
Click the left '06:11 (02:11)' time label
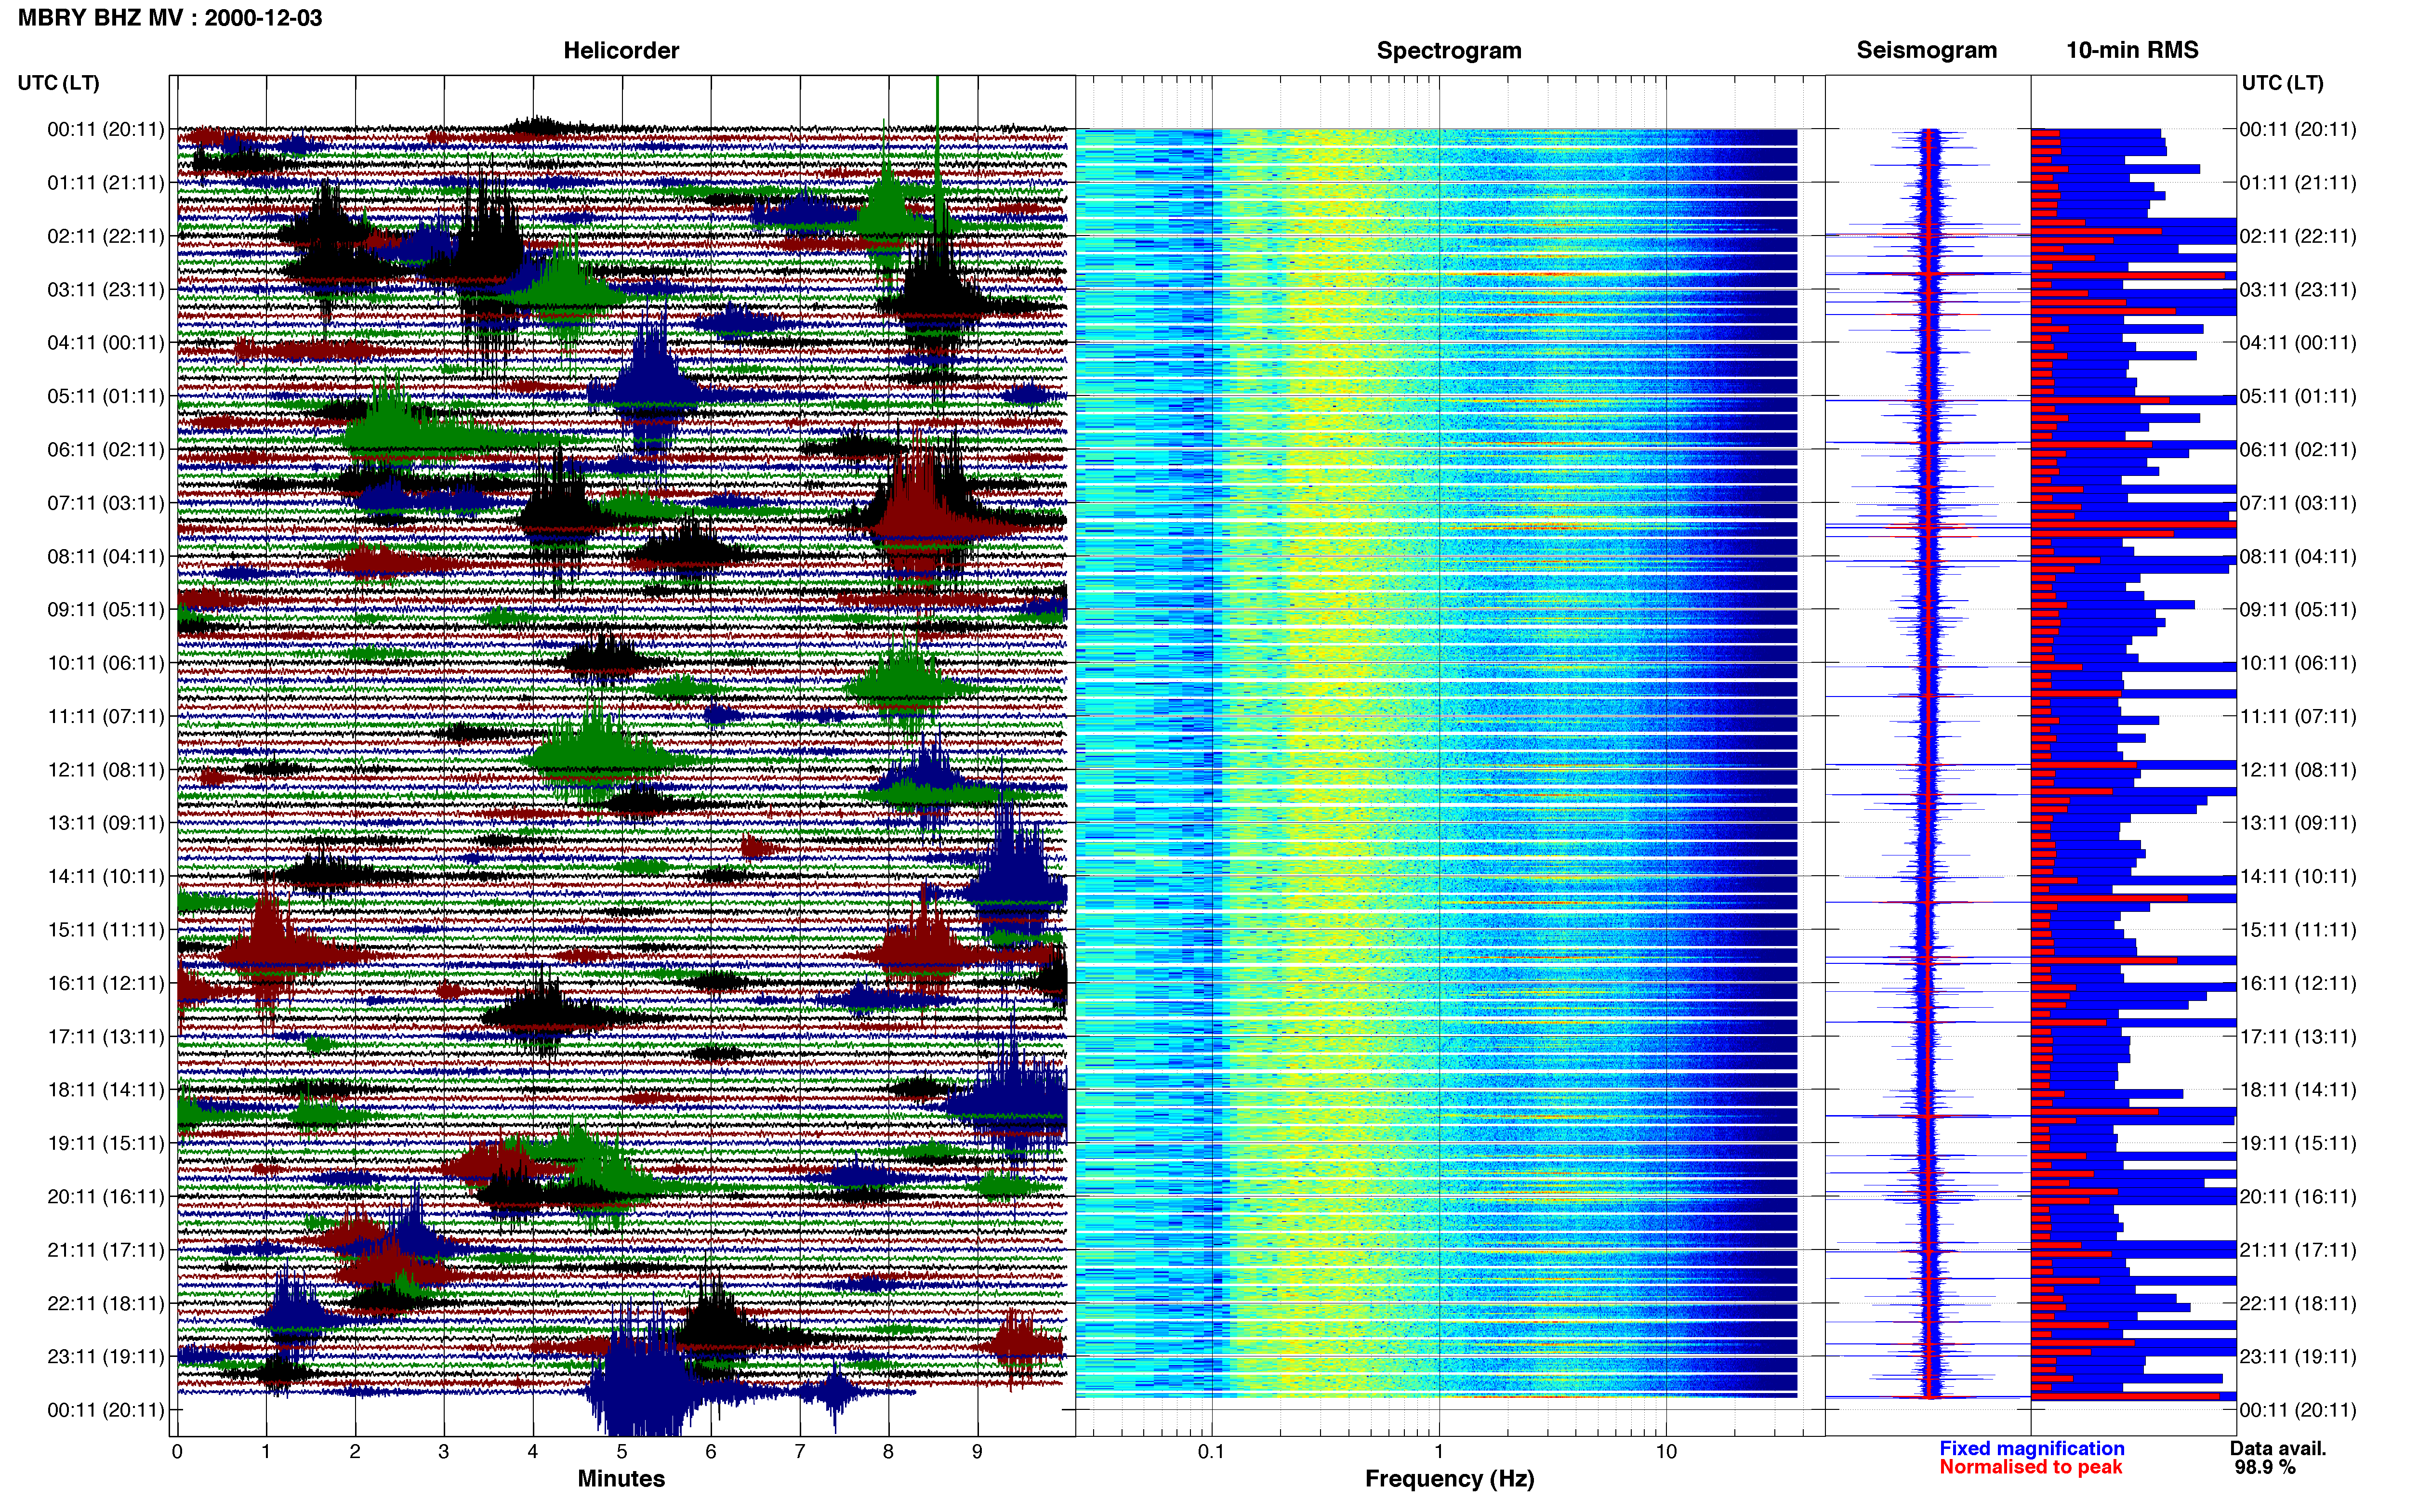coord(106,450)
